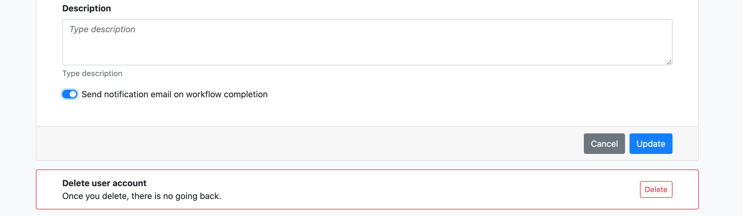Click the word 'Delete' in the account heading

click(x=76, y=183)
